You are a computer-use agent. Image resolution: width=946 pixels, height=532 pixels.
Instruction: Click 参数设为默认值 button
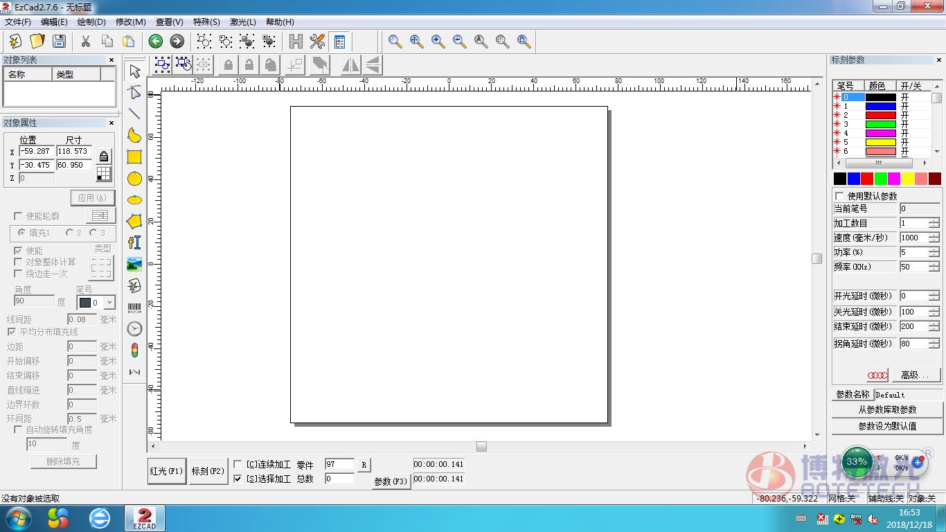tap(887, 426)
